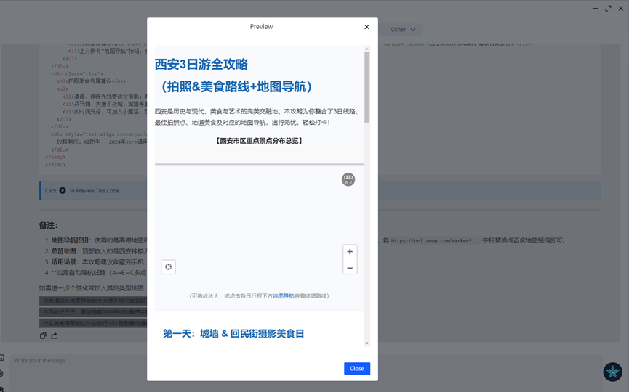629x392 pixels.
Task: Click into the Write your message field
Action: pos(305,372)
